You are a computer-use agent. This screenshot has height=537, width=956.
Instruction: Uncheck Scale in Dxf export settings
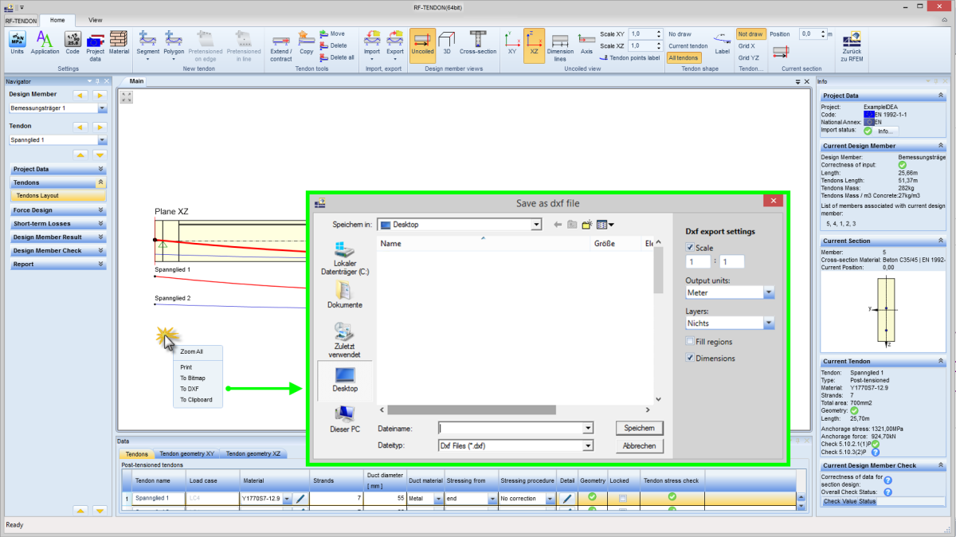click(x=690, y=247)
